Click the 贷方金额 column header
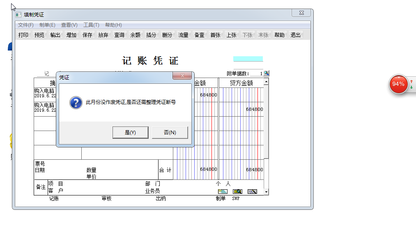 [x=241, y=83]
